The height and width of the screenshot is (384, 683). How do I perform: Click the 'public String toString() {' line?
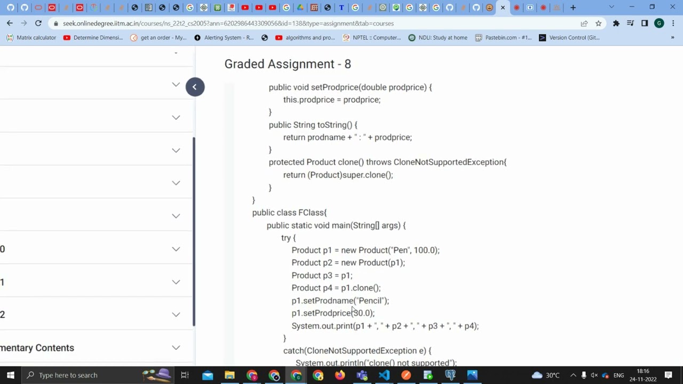pos(313,125)
